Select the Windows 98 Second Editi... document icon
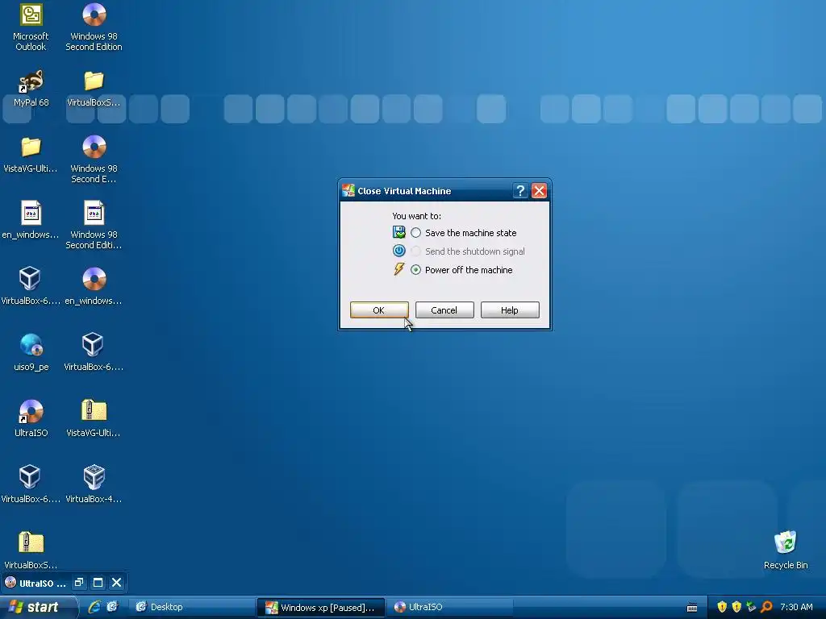 click(94, 226)
